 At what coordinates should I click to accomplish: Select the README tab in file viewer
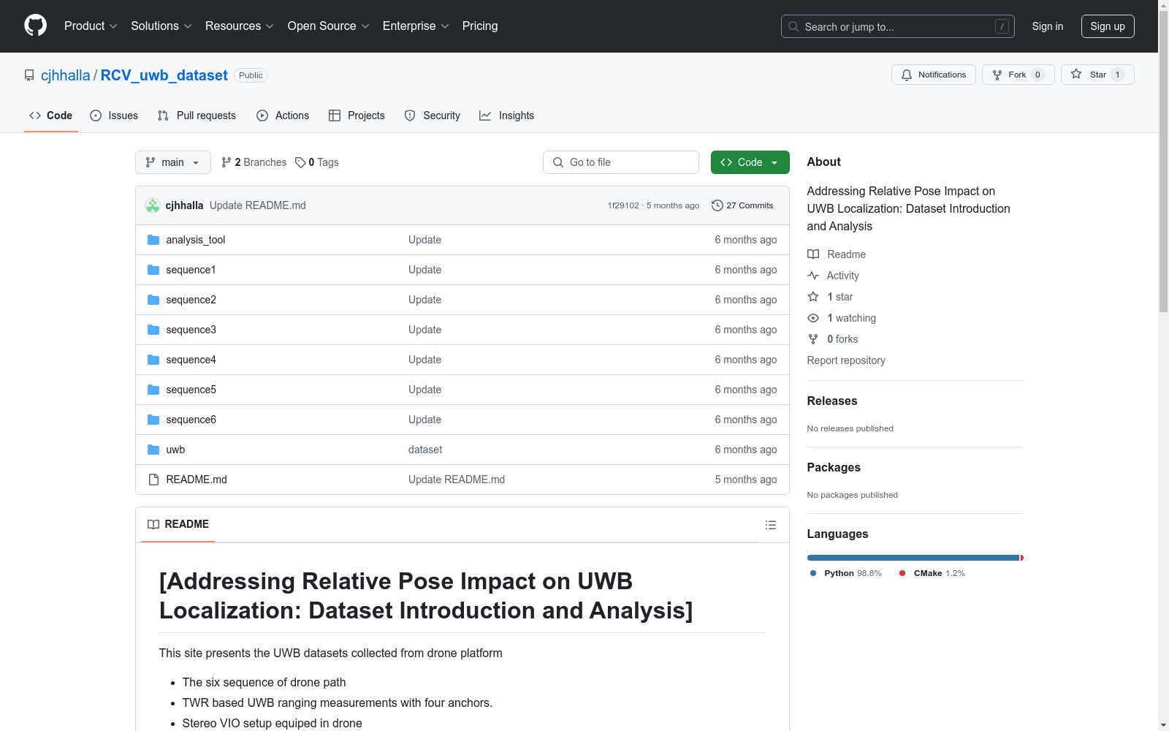pyautogui.click(x=178, y=524)
